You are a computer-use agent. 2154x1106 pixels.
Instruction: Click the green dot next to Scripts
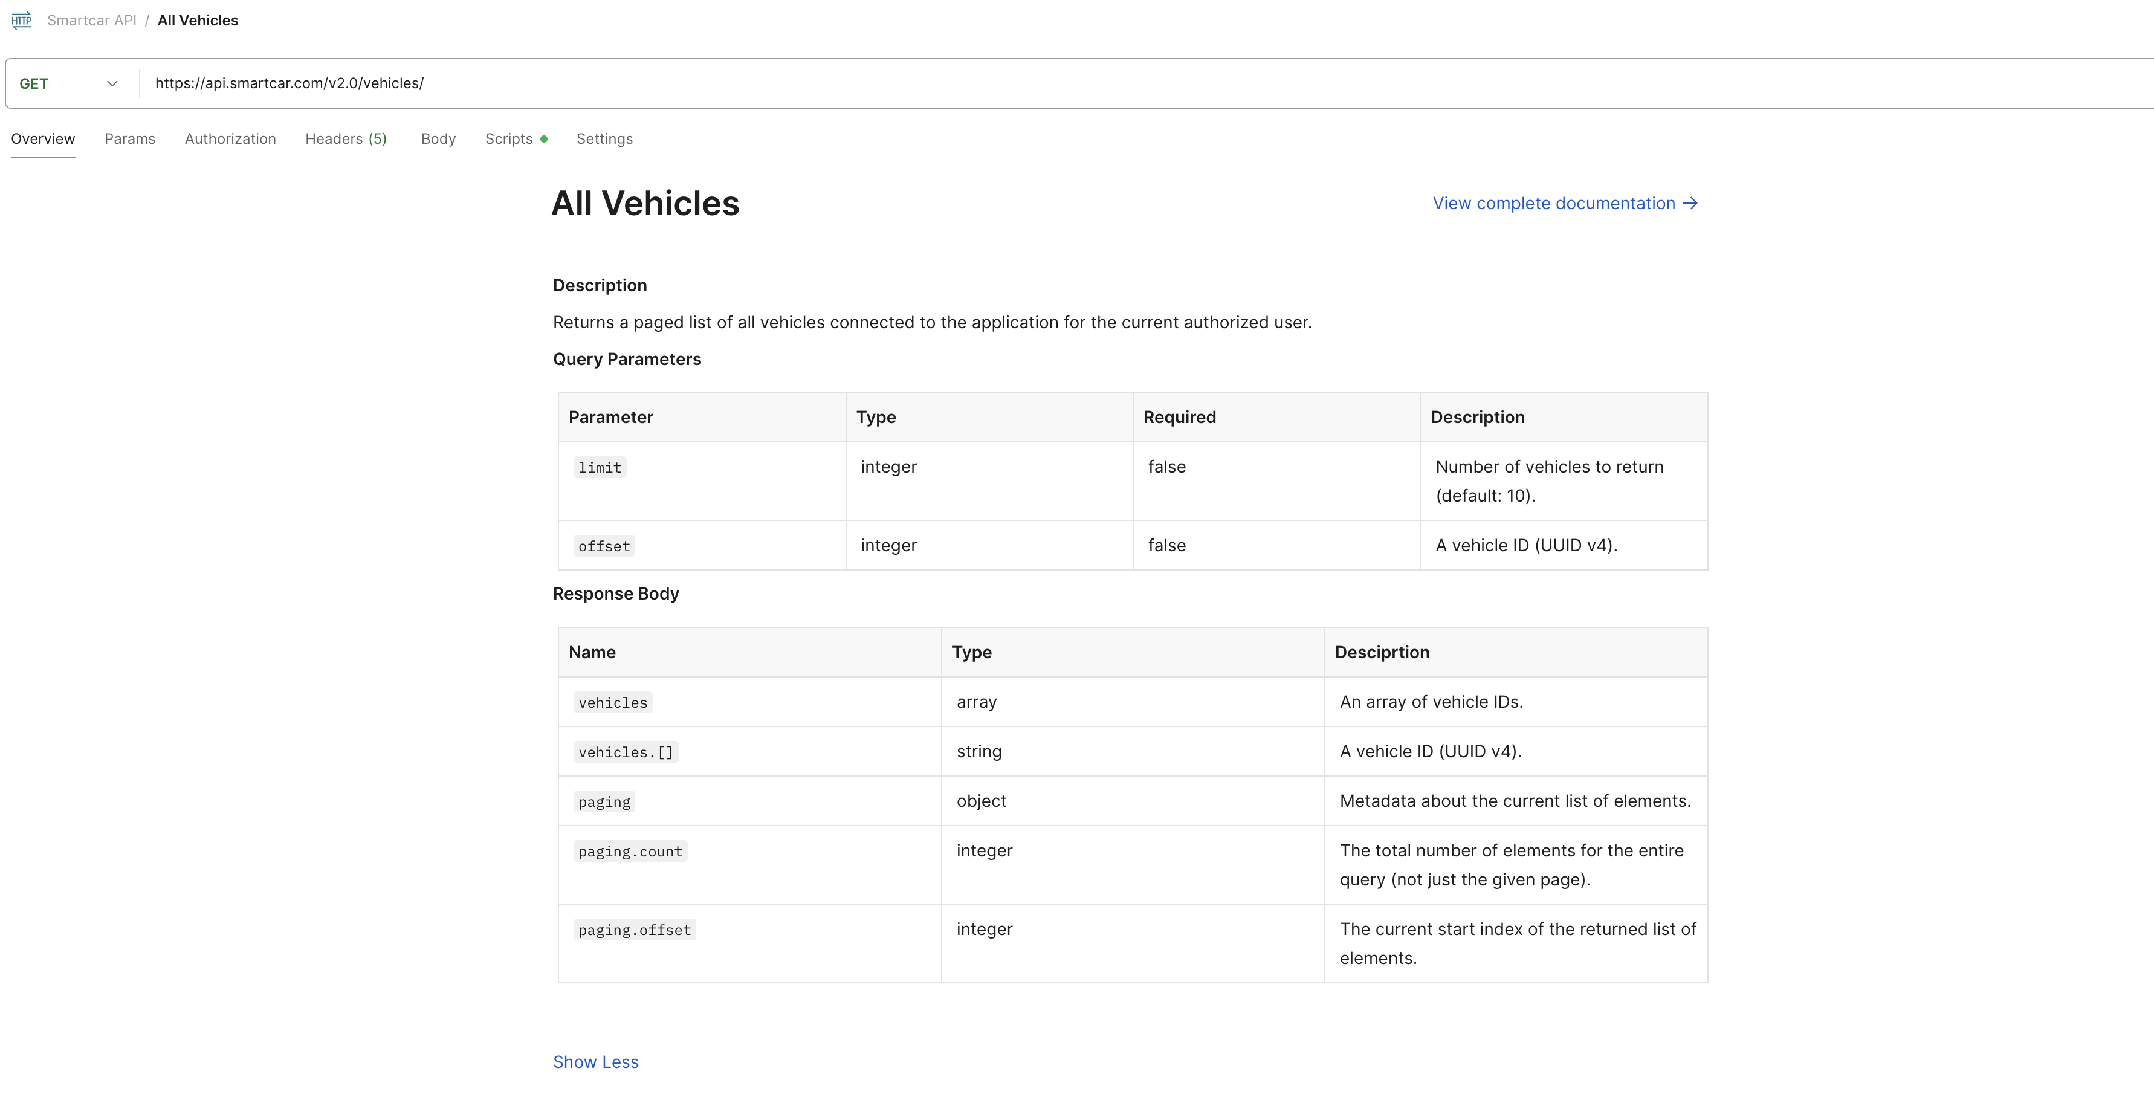point(545,140)
